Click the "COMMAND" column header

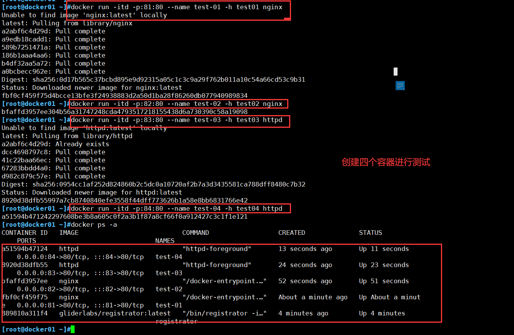click(196, 233)
